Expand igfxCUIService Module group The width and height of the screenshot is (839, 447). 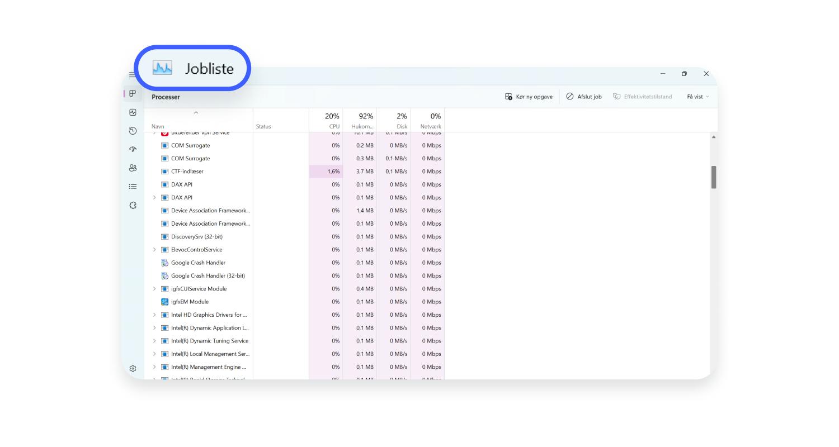click(x=154, y=289)
